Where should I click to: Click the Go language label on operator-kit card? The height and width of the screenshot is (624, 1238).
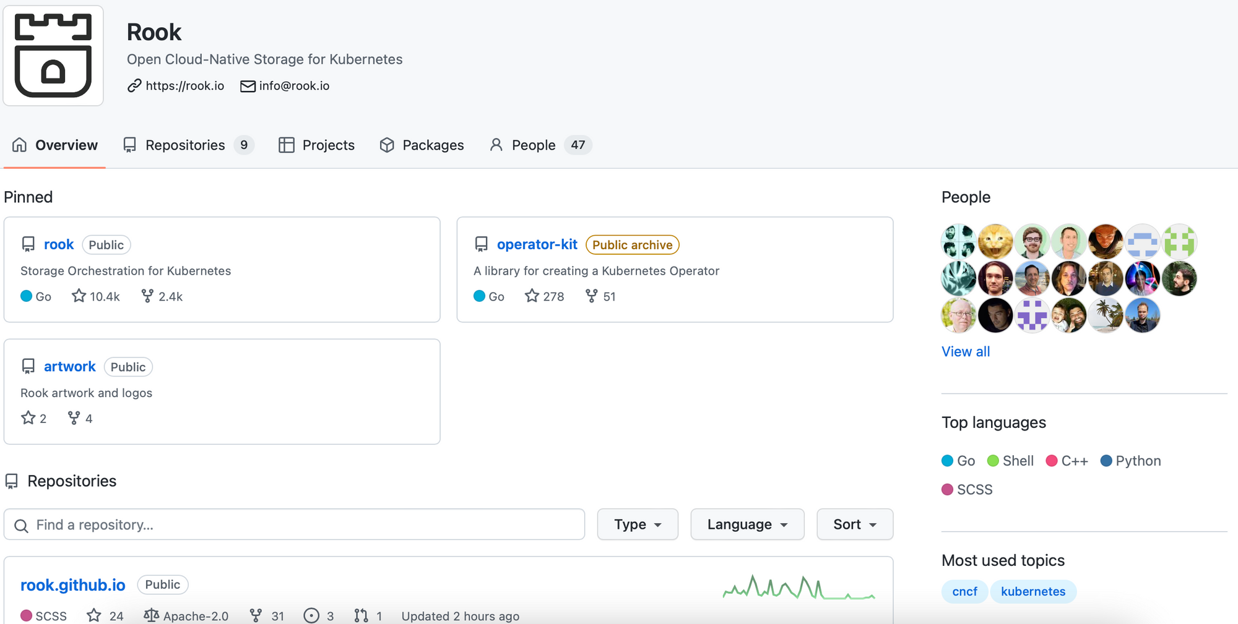(496, 296)
